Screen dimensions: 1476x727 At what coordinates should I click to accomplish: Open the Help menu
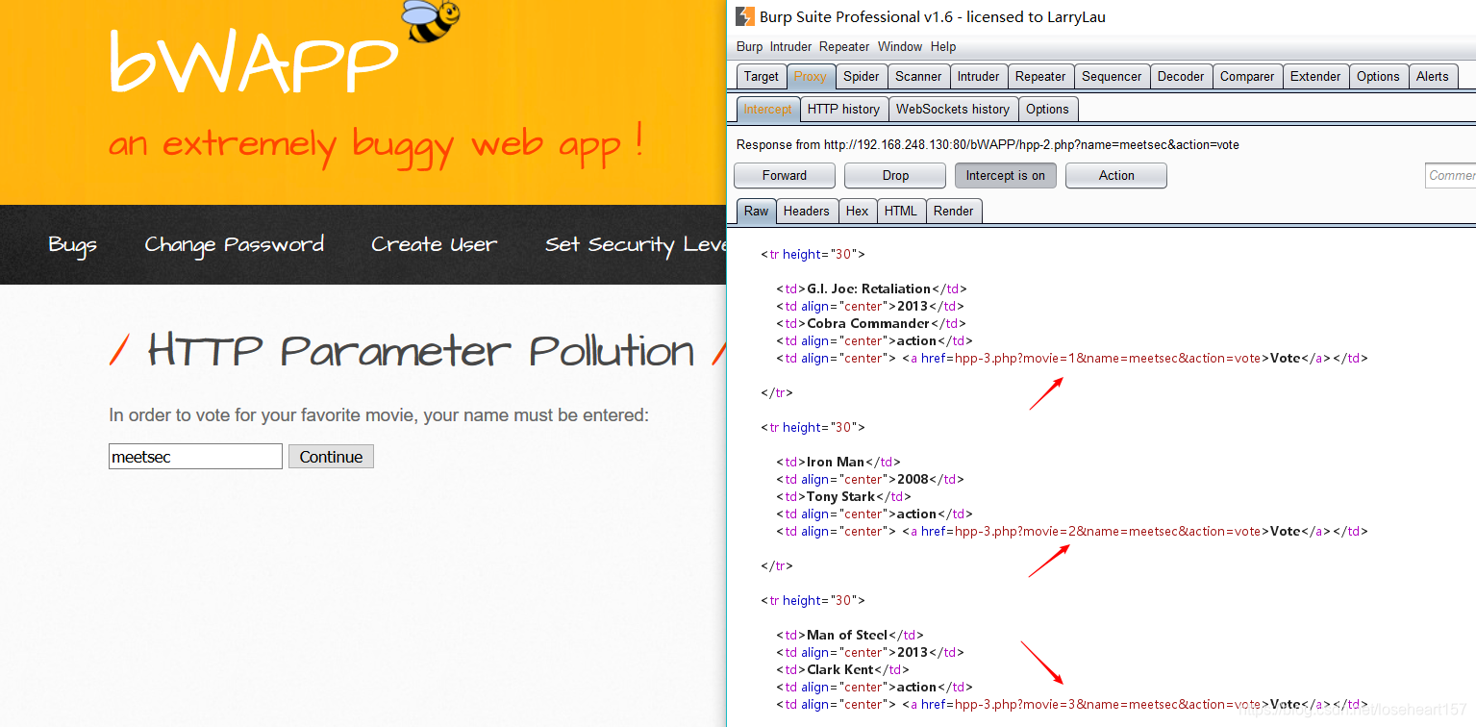[943, 46]
